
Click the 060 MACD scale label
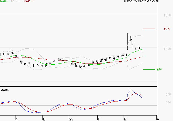coord(168,94)
